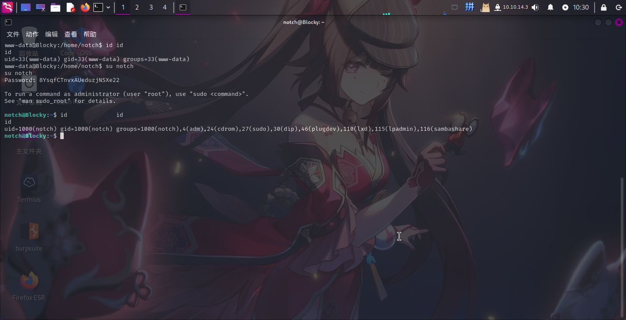Open the volume speaker control
The image size is (626, 320).
tap(535, 7)
